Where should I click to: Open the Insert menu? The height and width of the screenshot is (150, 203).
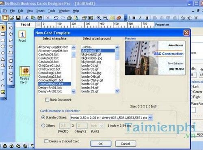[x=40, y=11]
